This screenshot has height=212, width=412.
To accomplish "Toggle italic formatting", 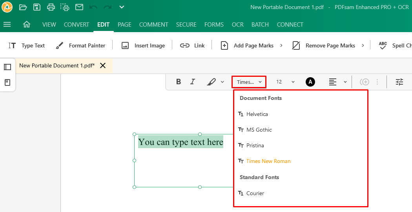I will [x=192, y=82].
